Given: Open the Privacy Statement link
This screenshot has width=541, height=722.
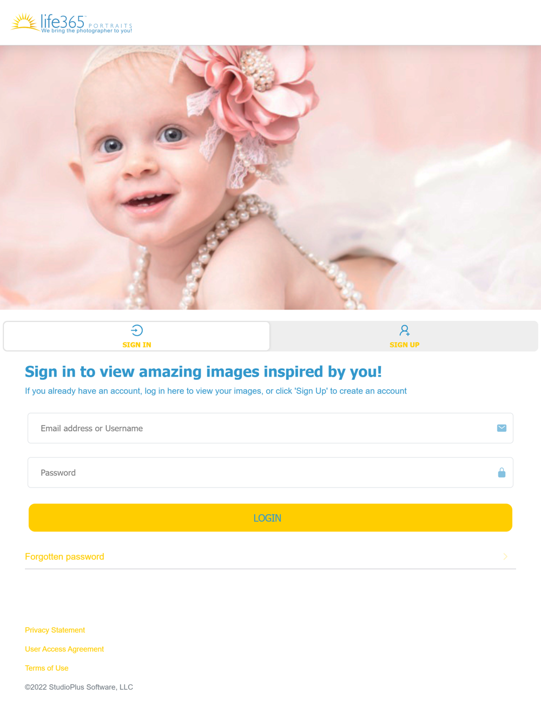Looking at the screenshot, I should pos(55,630).
